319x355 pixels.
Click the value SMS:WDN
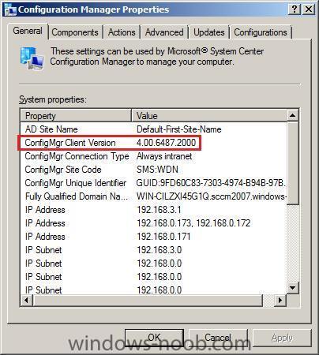point(157,170)
